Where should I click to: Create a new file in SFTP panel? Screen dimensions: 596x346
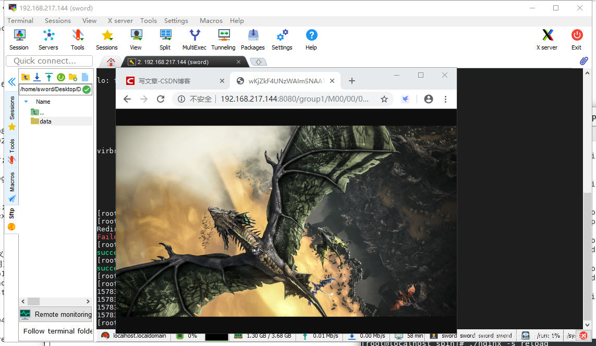85,77
